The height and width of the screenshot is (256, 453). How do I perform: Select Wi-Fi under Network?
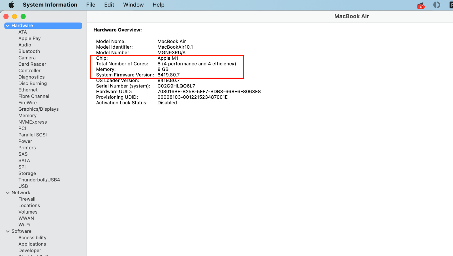24,225
